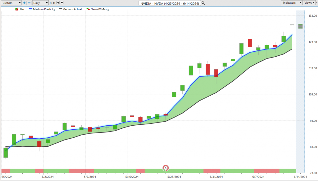318x181 pixels.
Task: Click the small dot next to Medium.Predict
Action: coord(55,10)
